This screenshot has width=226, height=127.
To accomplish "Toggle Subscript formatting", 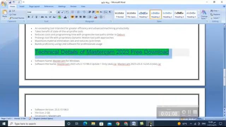I will click(x=46, y=17).
